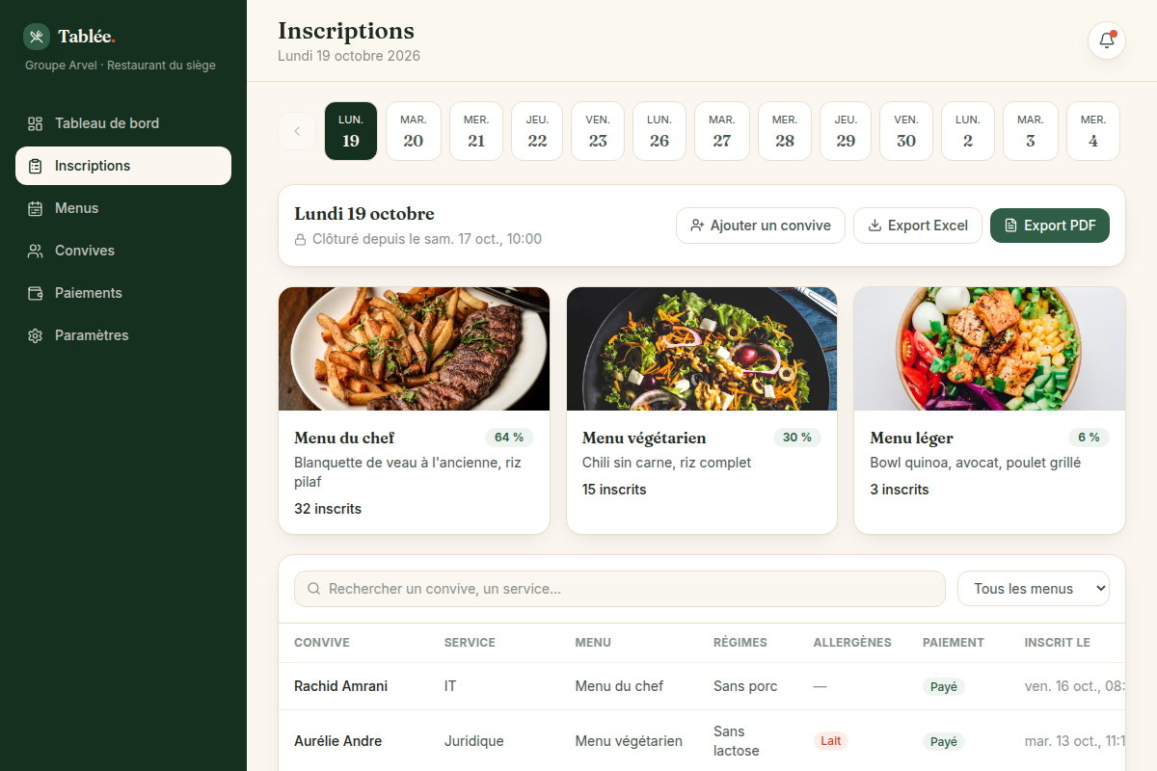This screenshot has width=1157, height=771.
Task: Select the MER. 21 date tab
Action: [x=476, y=131]
